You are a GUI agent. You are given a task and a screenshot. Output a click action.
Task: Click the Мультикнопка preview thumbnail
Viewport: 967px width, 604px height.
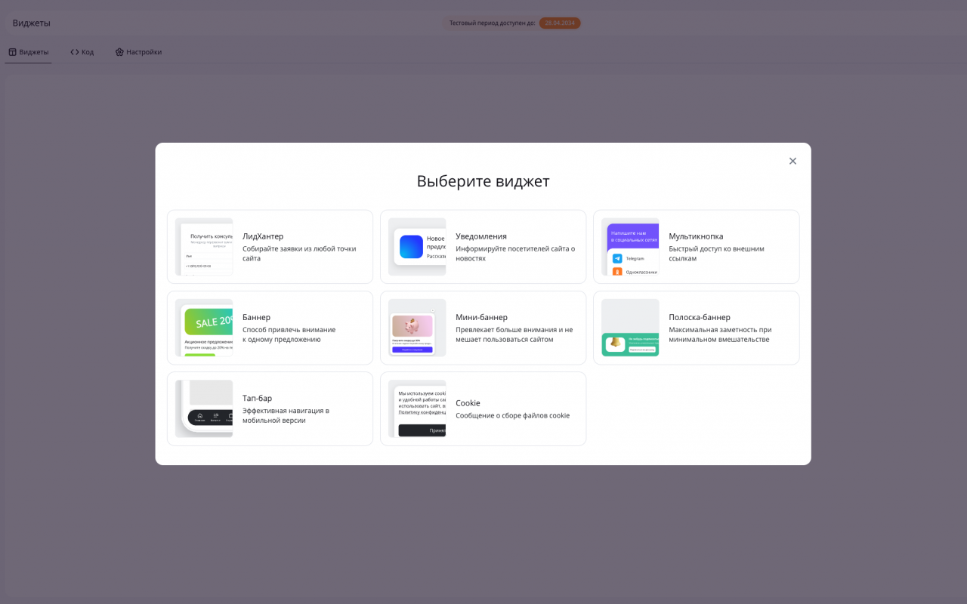630,247
